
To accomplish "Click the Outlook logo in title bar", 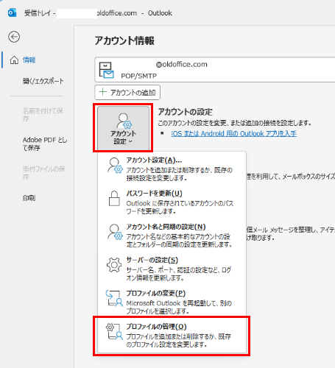I will coord(12,13).
